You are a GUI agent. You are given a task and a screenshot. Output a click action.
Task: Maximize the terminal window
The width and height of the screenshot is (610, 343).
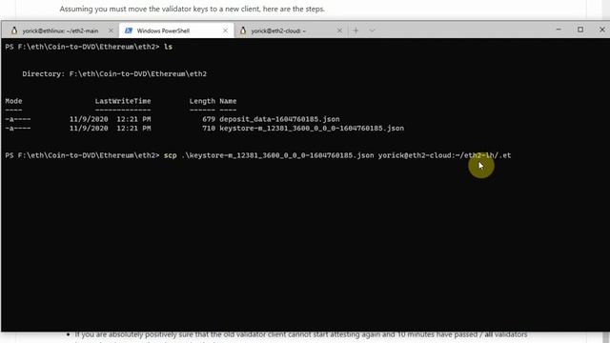pyautogui.click(x=580, y=30)
